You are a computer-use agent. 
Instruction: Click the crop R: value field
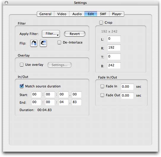(114, 48)
